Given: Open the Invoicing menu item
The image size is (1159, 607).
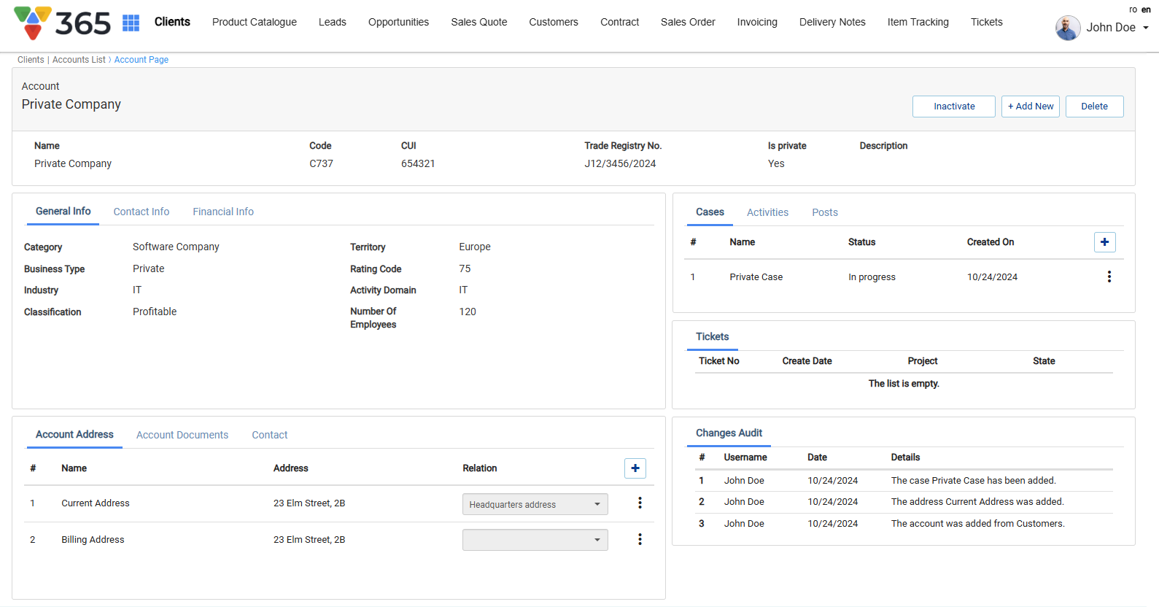Looking at the screenshot, I should pos(756,22).
